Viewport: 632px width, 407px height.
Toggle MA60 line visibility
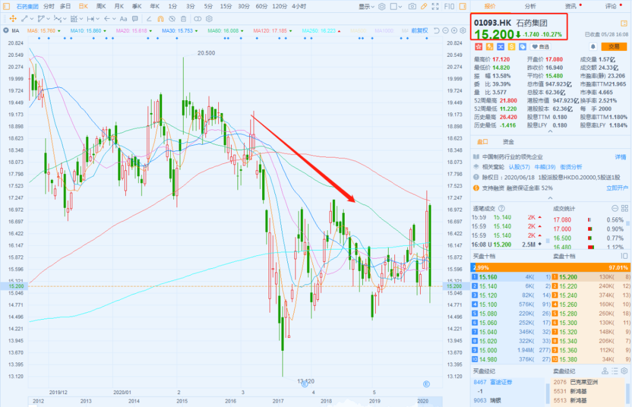226,30
